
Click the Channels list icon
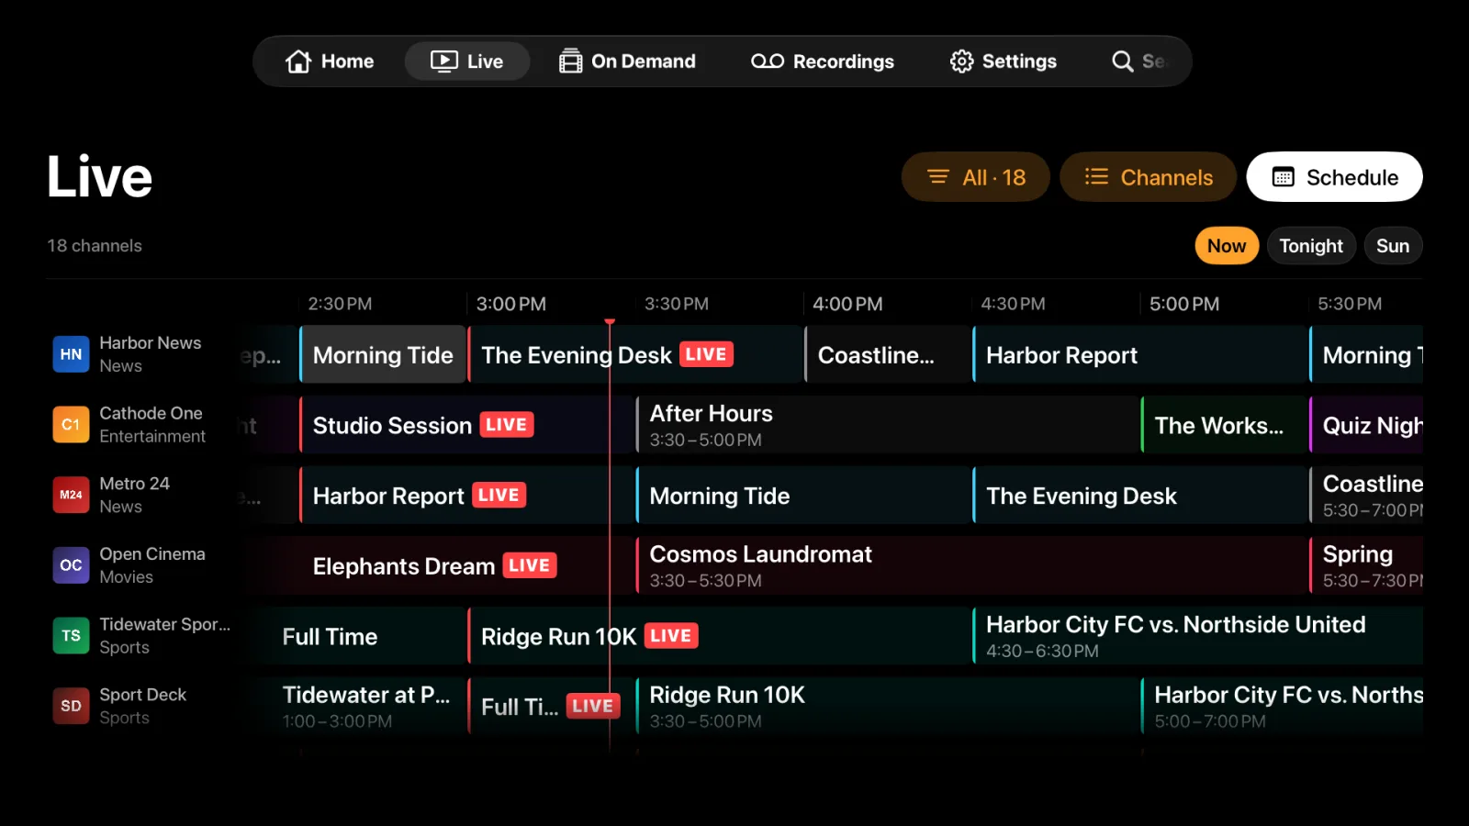tap(1096, 176)
